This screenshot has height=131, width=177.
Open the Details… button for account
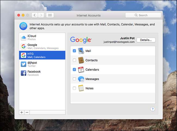pyautogui.click(x=146, y=40)
